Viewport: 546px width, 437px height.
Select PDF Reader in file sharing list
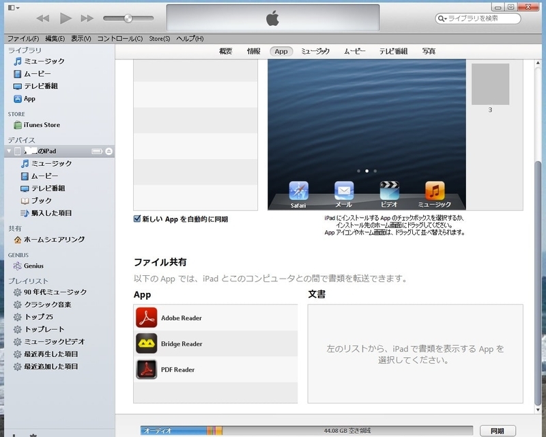tap(216, 369)
